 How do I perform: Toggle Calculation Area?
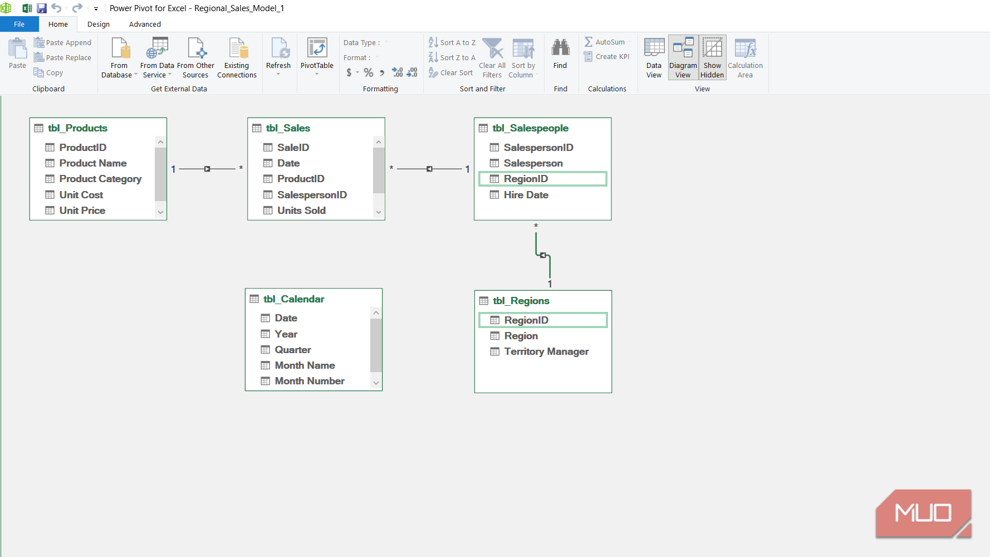[745, 58]
